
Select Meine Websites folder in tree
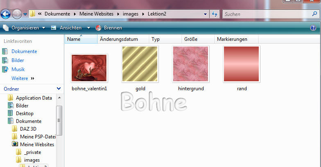click(37, 145)
